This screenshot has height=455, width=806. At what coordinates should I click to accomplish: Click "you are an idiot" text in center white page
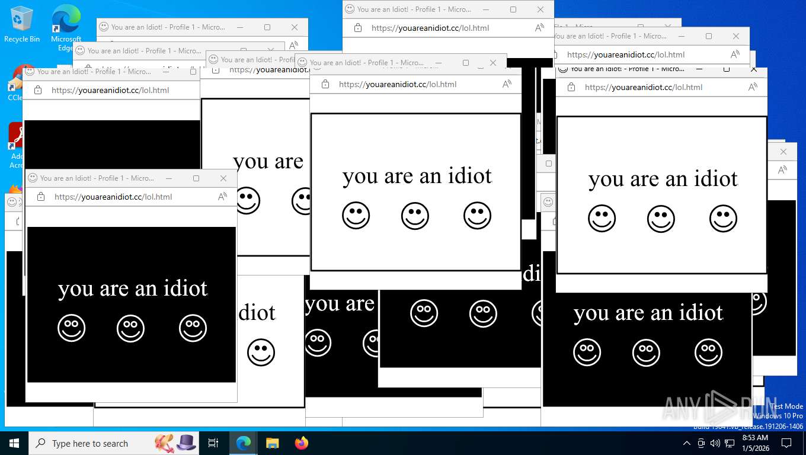(x=417, y=176)
